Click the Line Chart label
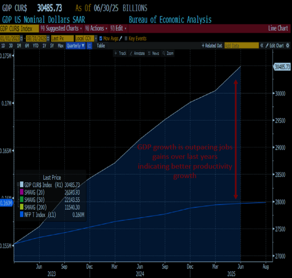Image resolution: width=292 pixels, height=278 pixels. [278, 29]
